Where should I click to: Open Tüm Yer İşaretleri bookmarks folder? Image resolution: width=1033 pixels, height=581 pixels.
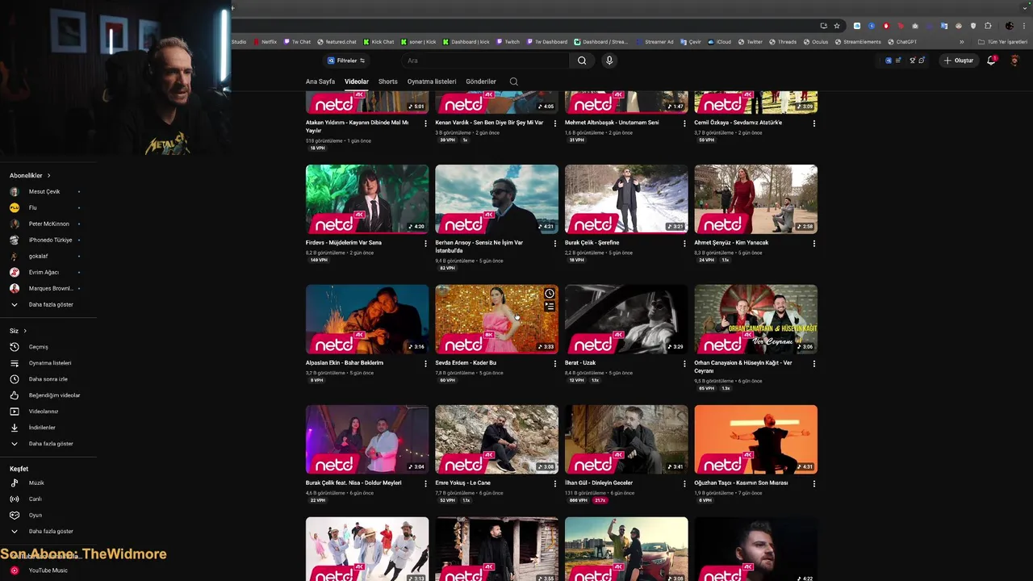1002,42
